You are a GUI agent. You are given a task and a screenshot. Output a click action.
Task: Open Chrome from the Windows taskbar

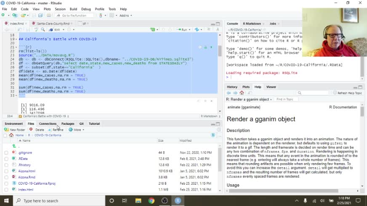tap(152, 201)
